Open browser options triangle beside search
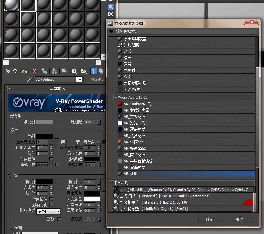 click(x=111, y=31)
